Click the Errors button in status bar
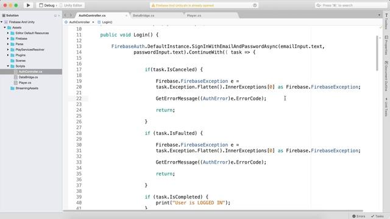Image resolution: width=390 pixels, height=219 pixels. (359, 217)
